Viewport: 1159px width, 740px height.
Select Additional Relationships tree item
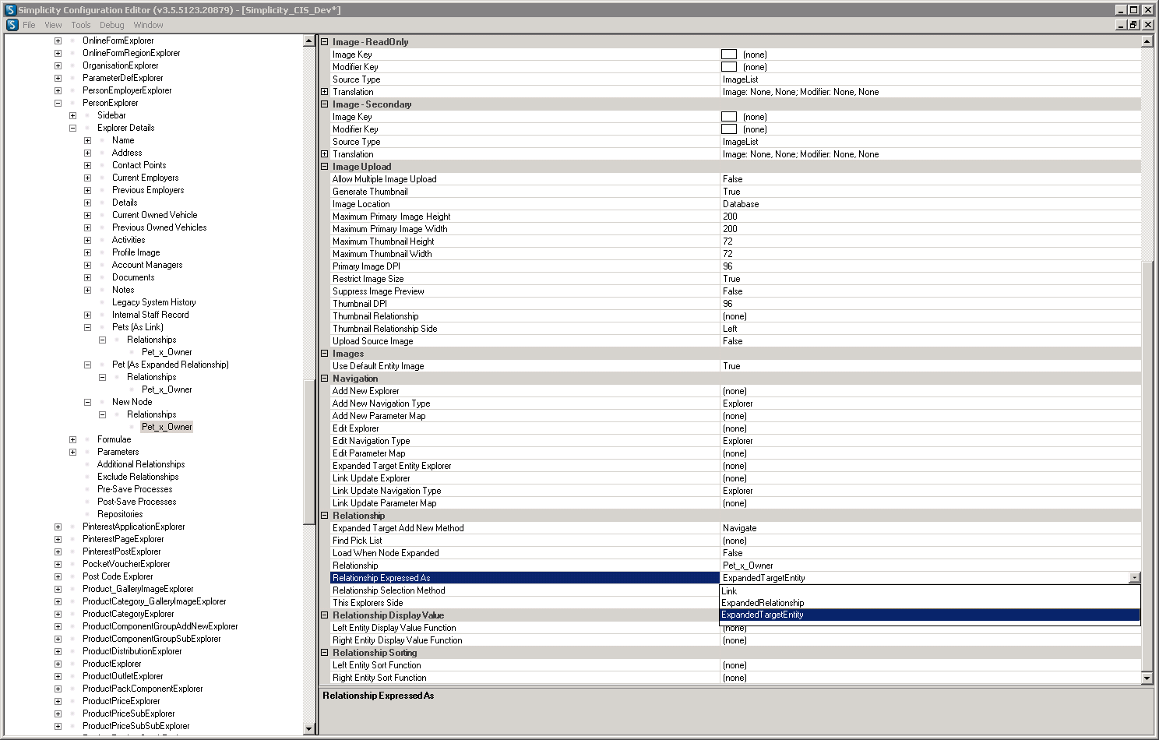pos(141,464)
